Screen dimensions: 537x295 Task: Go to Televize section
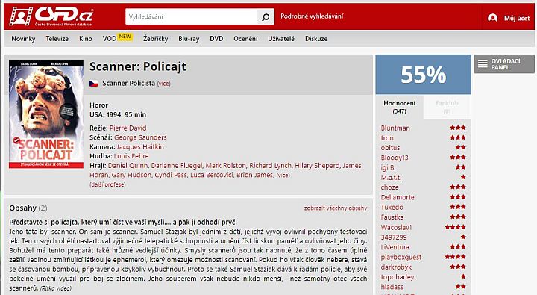coord(57,39)
